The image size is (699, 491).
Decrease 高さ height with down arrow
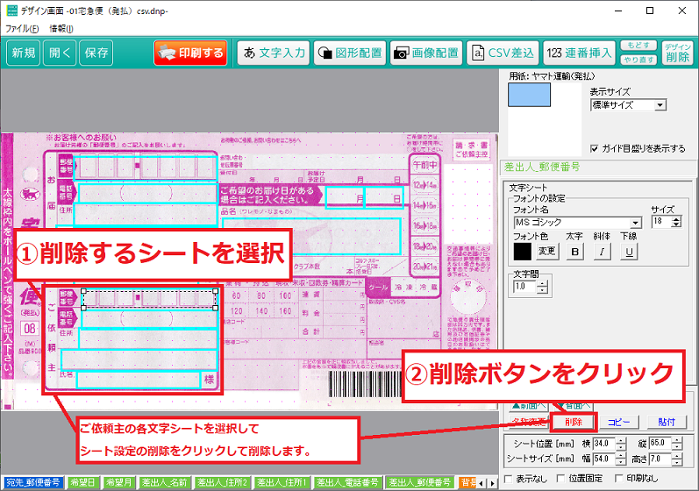[677, 462]
